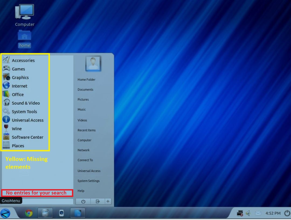Click the disconnected network tray icon

tap(240, 213)
